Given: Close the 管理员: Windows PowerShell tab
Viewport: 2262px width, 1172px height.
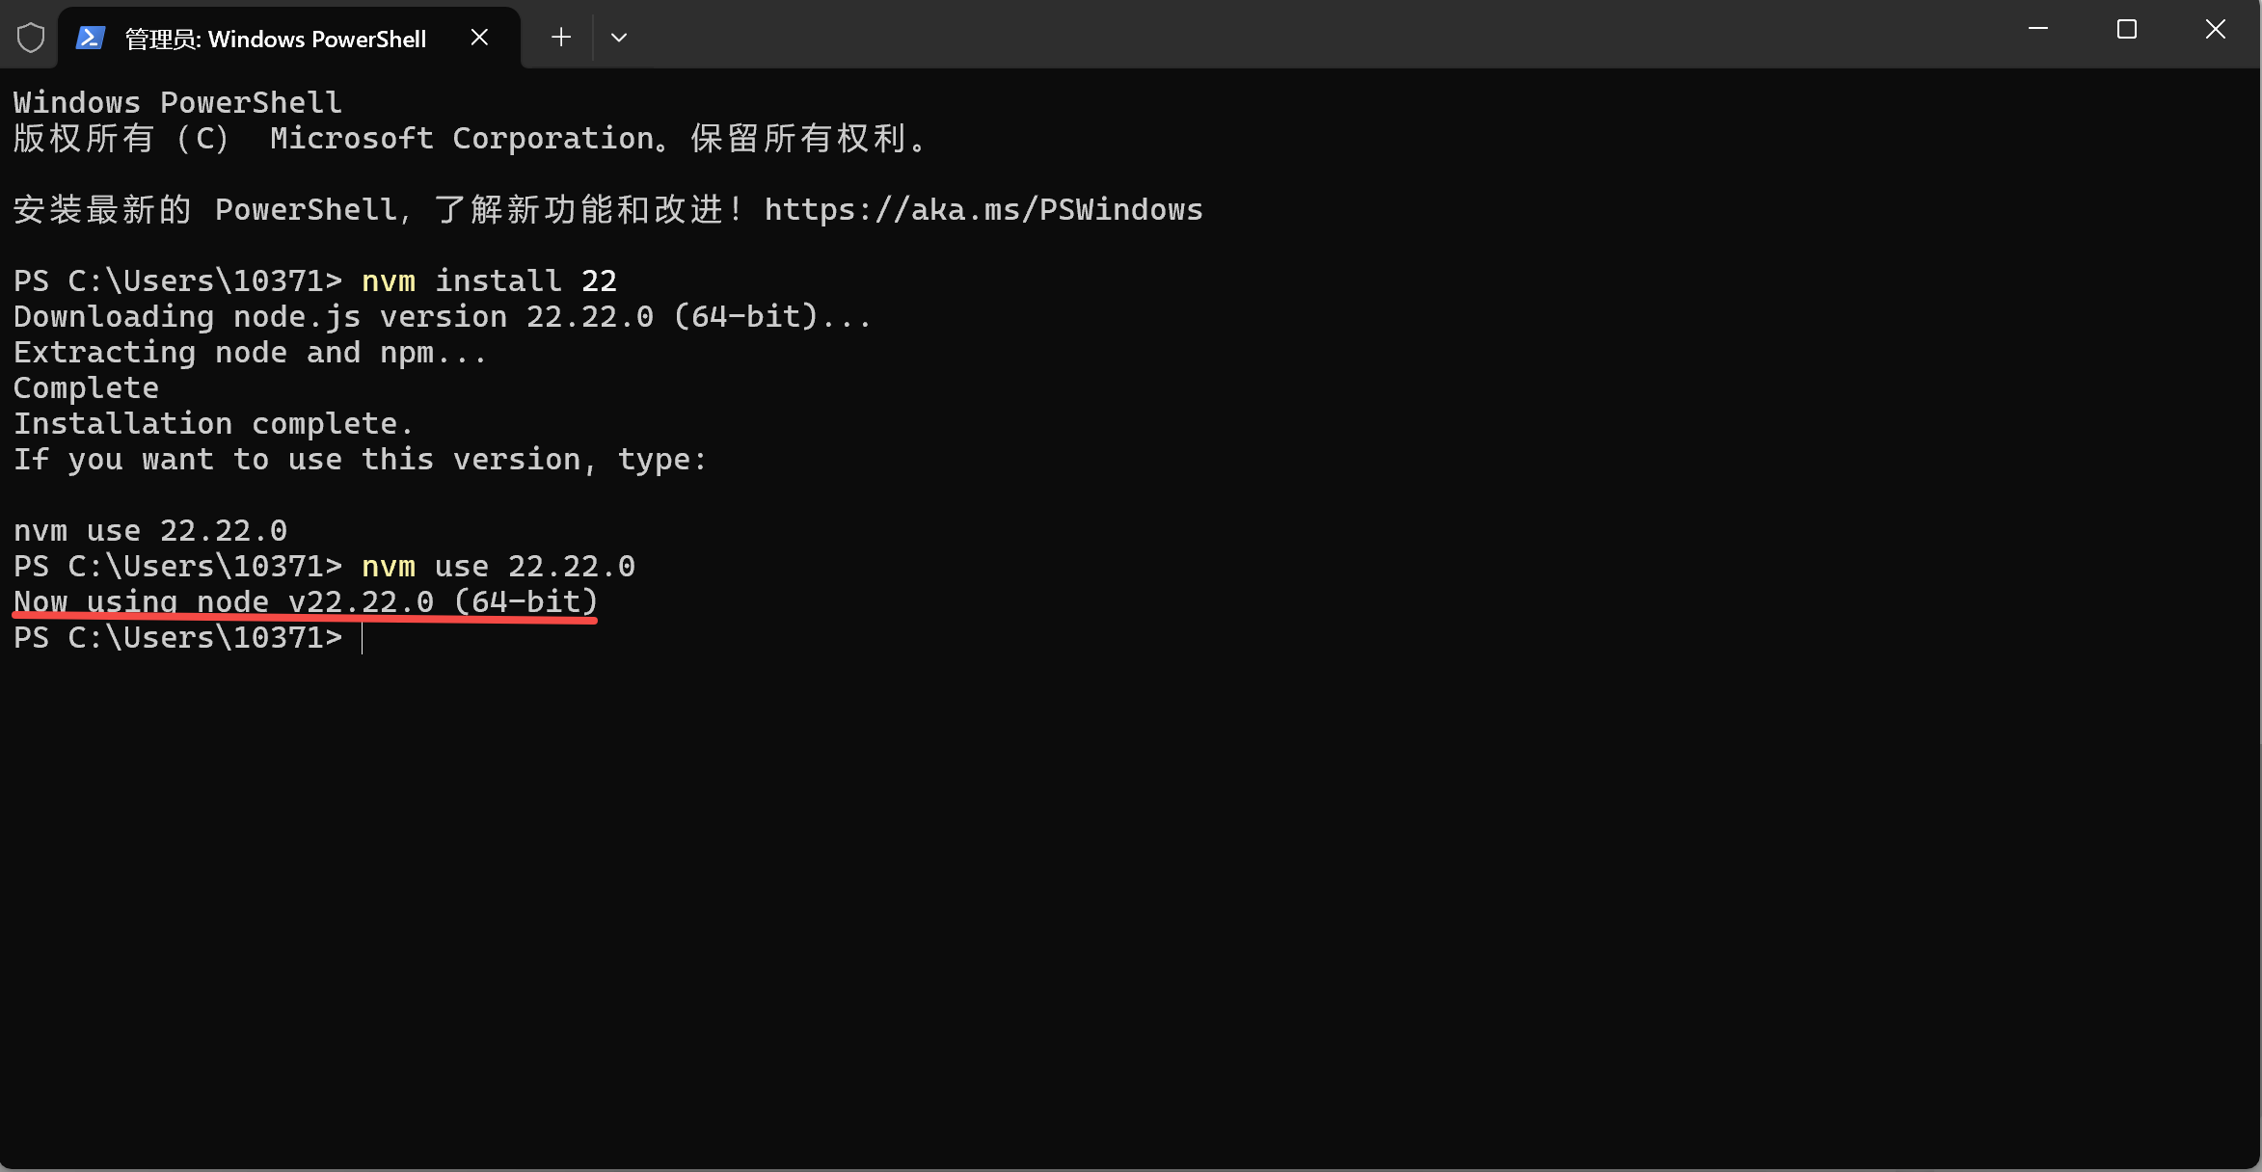Looking at the screenshot, I should tap(479, 37).
